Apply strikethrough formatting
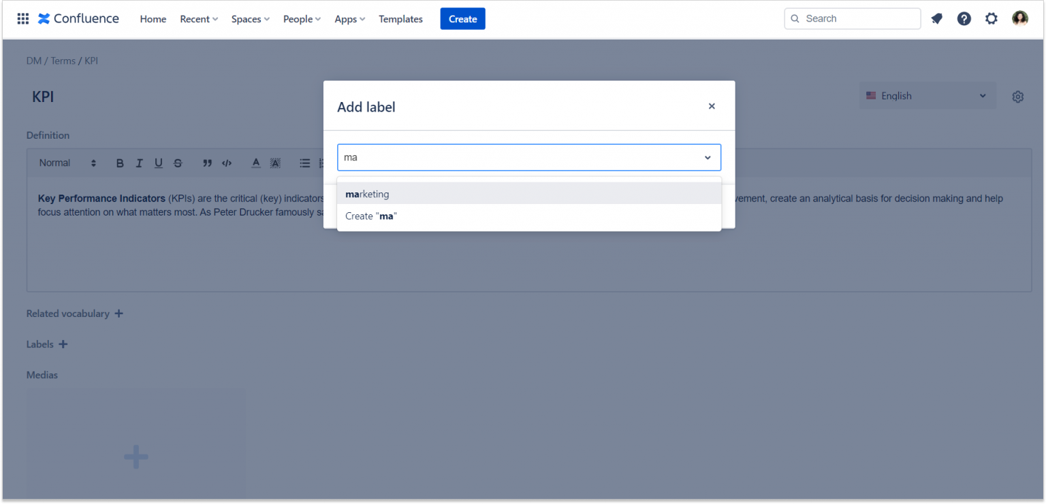 tap(178, 163)
